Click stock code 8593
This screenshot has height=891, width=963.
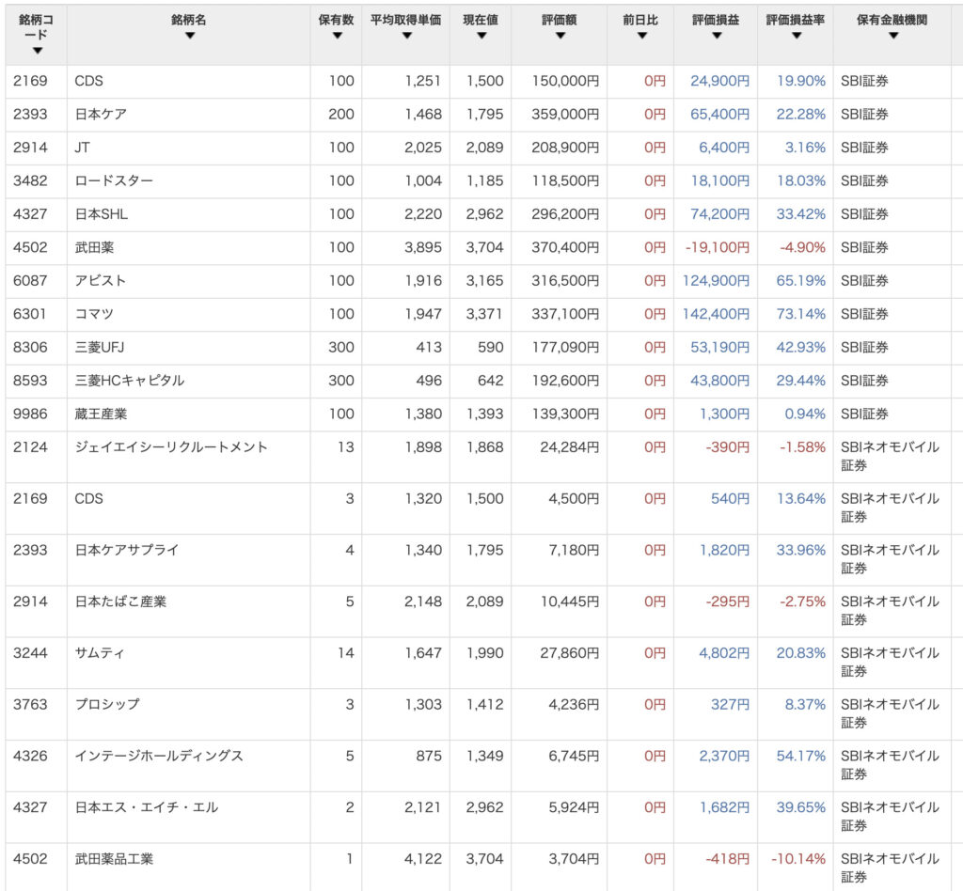tap(30, 381)
